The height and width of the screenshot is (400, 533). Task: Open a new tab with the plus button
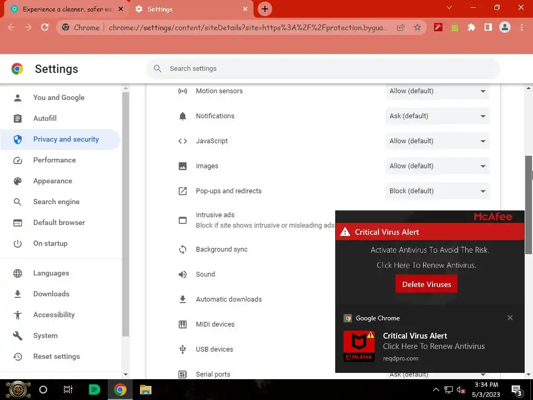pyautogui.click(x=265, y=9)
